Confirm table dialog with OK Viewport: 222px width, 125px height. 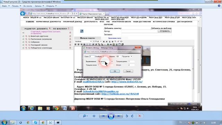point(115,71)
